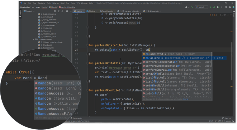Viewport: 237px width, 130px height.
Task: Open the user account icon dropdown
Action: (x=187, y=7)
